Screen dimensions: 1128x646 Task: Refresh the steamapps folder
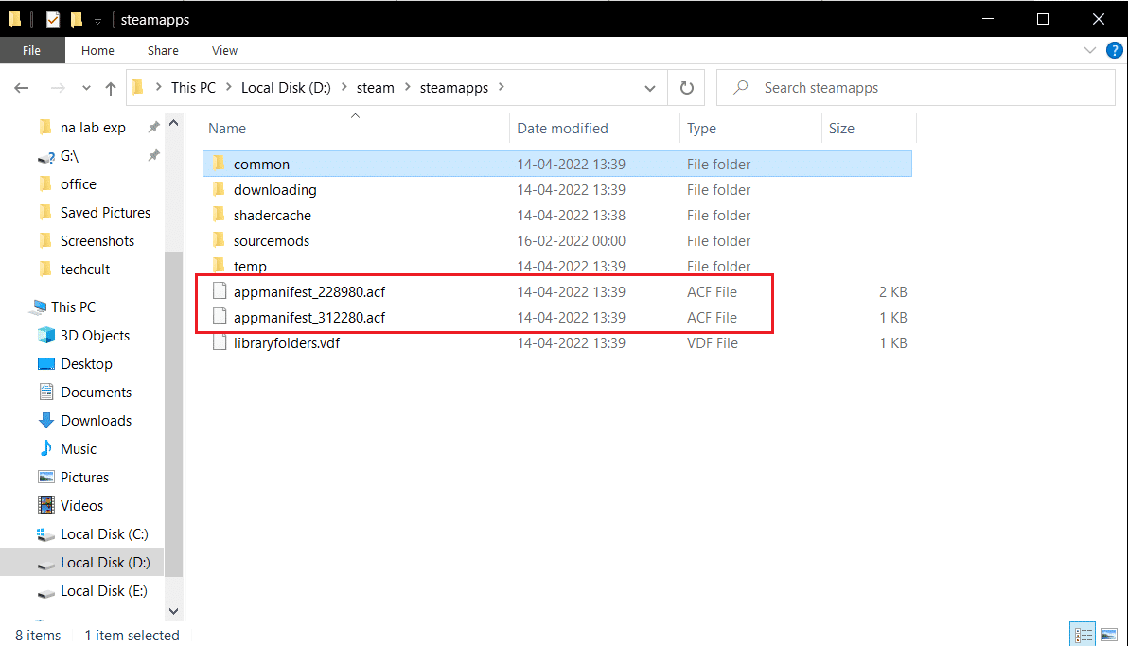tap(686, 88)
